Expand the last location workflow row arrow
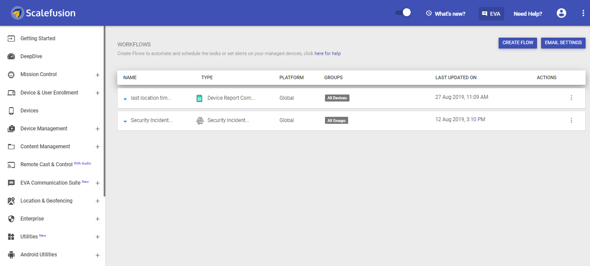Viewport: 590px width, 266px height. click(x=125, y=99)
